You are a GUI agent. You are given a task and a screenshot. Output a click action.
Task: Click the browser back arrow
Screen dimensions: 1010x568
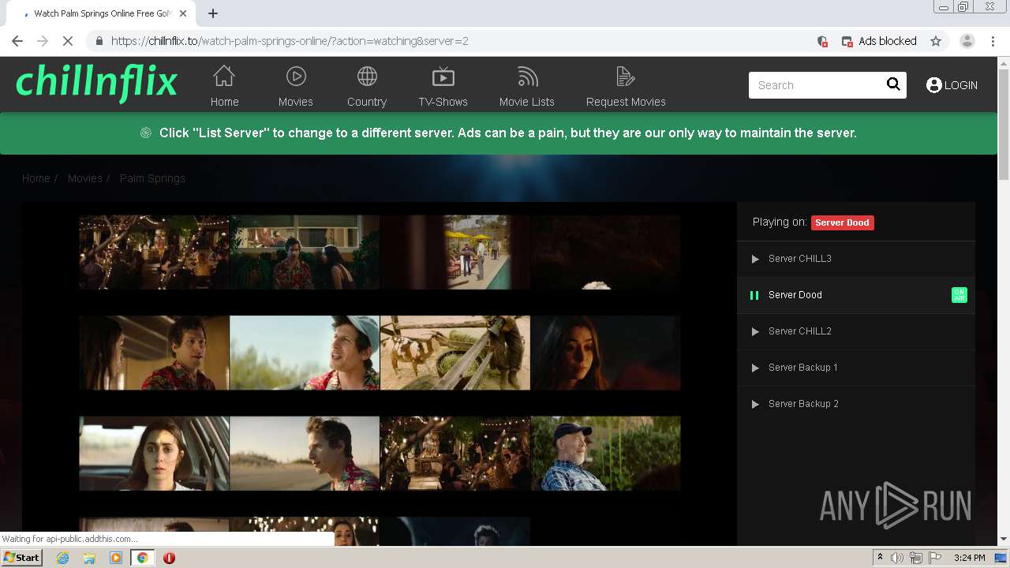click(x=17, y=41)
